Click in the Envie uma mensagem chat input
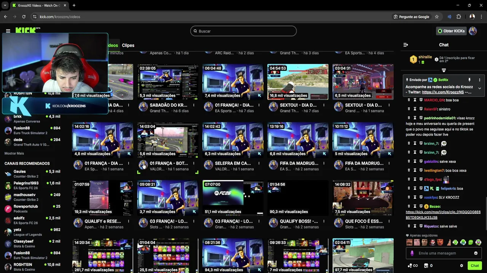Image resolution: width=487 pixels, height=273 pixels. point(443,253)
